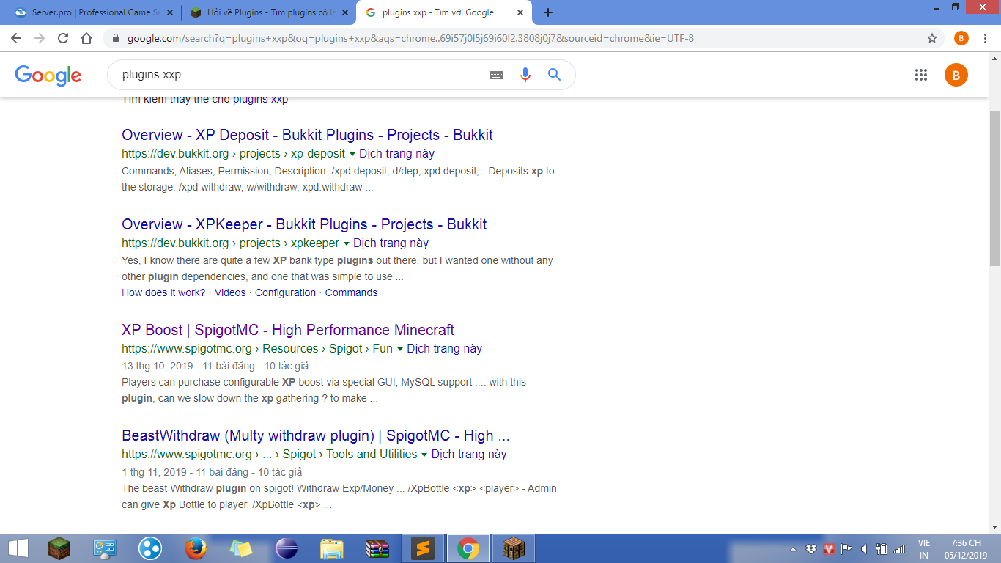Expand the xp-deposit result options arrow
1001x563 pixels.
coord(352,154)
